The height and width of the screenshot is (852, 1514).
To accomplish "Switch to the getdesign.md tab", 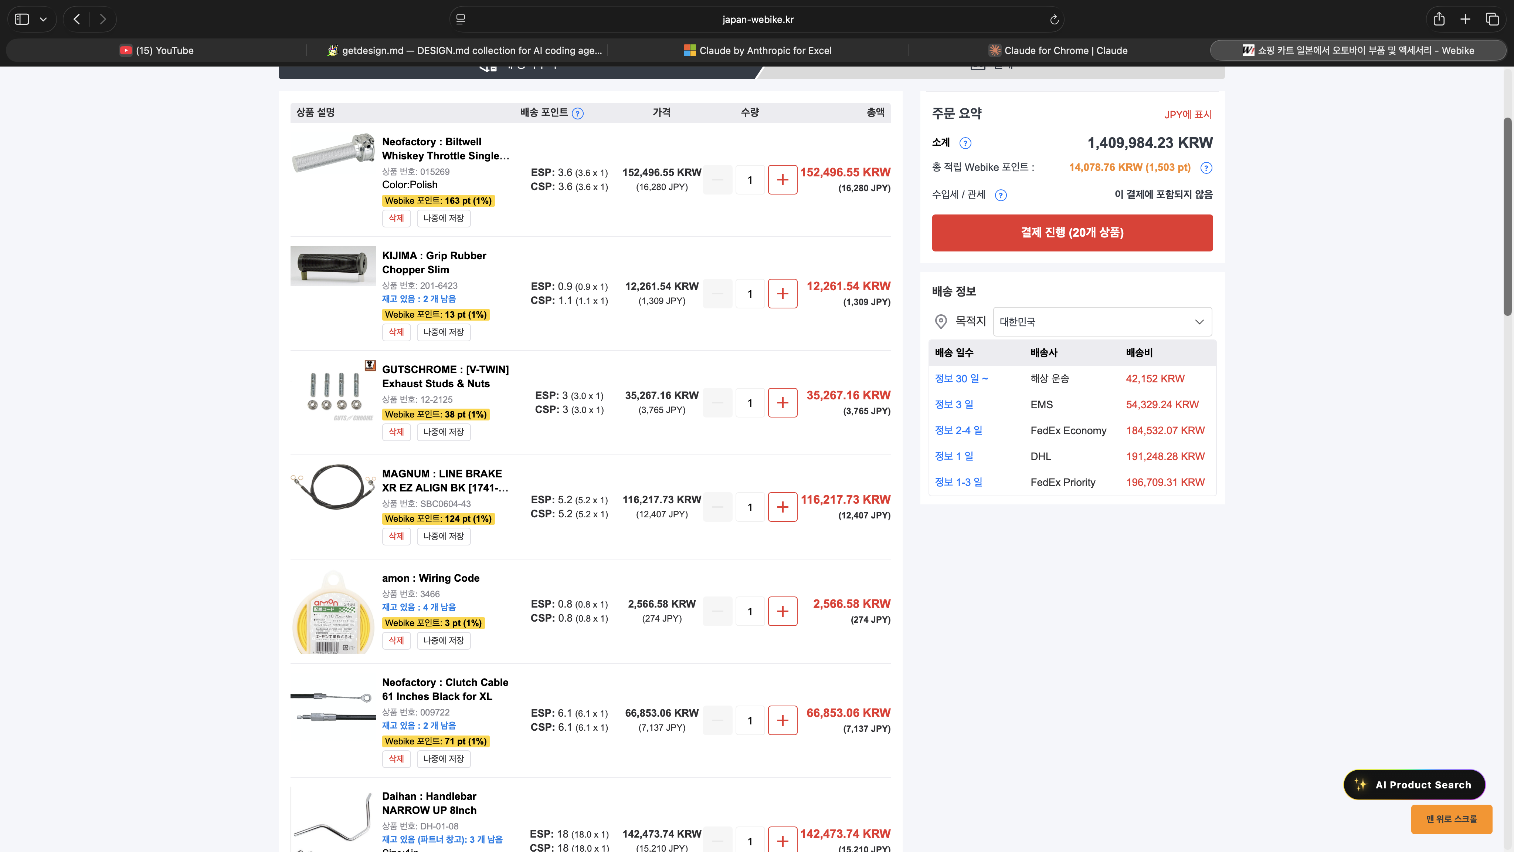I will point(464,51).
